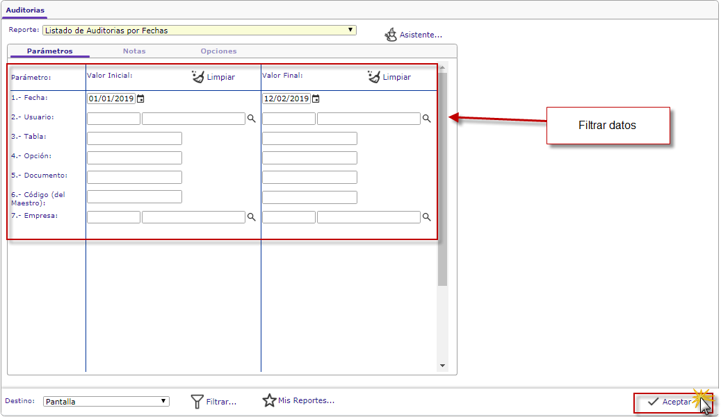721x417 pixels.
Task: Open calendar picker for final Fecha
Action: coord(316,99)
